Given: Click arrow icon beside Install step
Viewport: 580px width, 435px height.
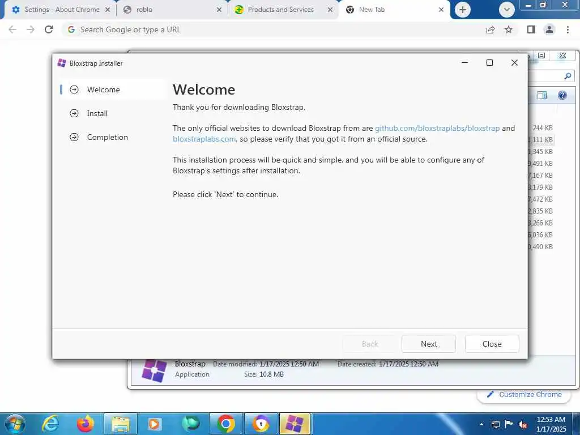Looking at the screenshot, I should pyautogui.click(x=74, y=113).
